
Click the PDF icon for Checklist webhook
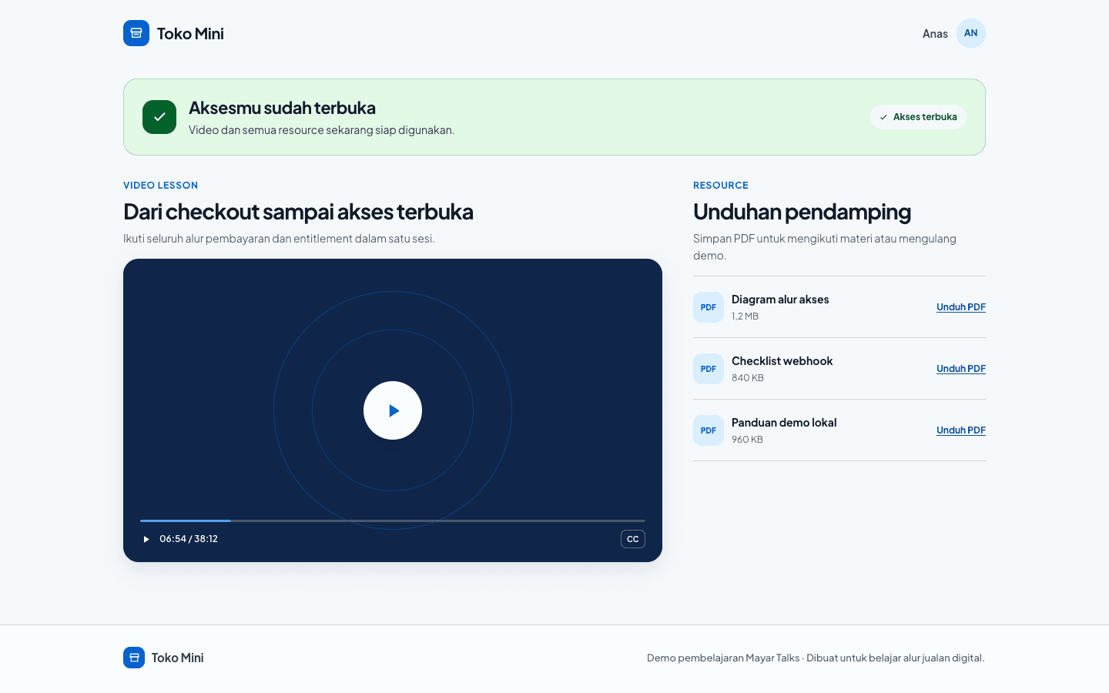pyautogui.click(x=709, y=369)
